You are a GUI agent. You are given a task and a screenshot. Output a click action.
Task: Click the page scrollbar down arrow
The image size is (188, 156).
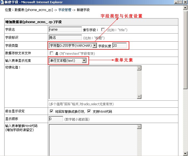click(185, 153)
